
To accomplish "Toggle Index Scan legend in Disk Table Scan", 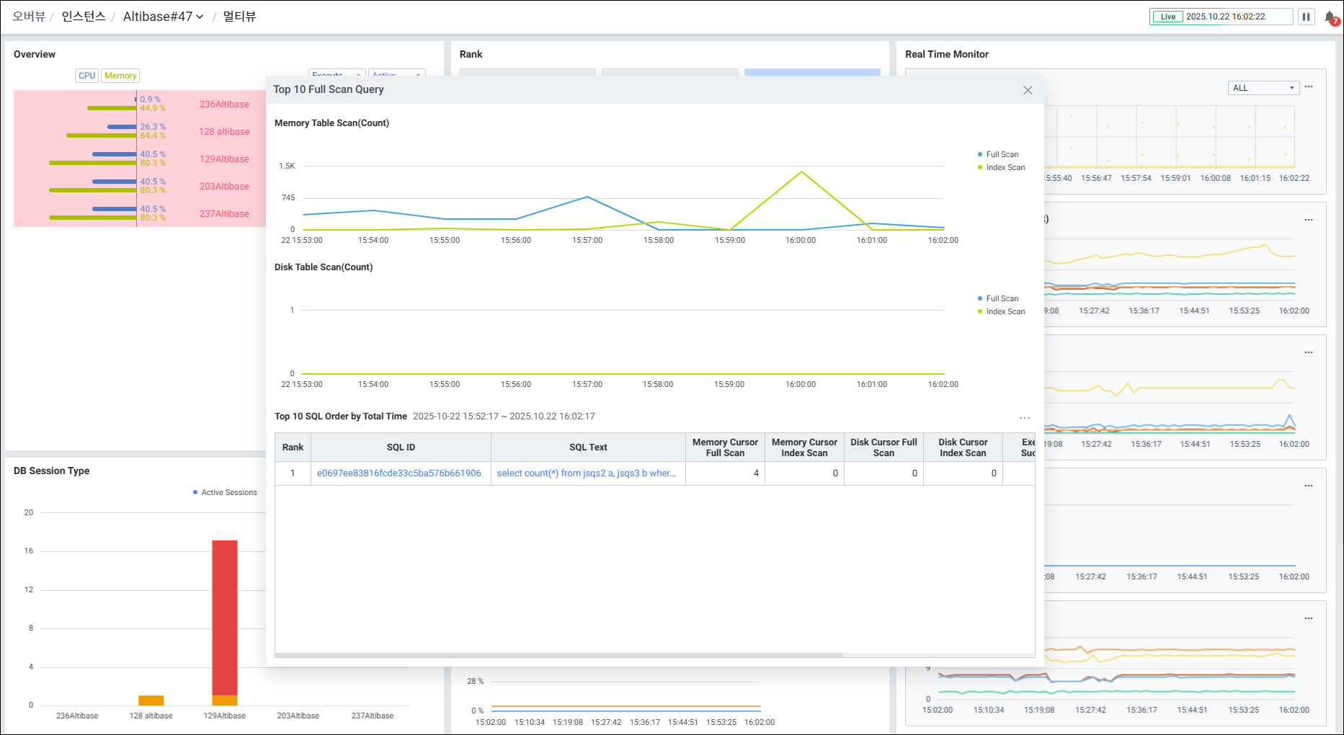I will pos(1005,311).
